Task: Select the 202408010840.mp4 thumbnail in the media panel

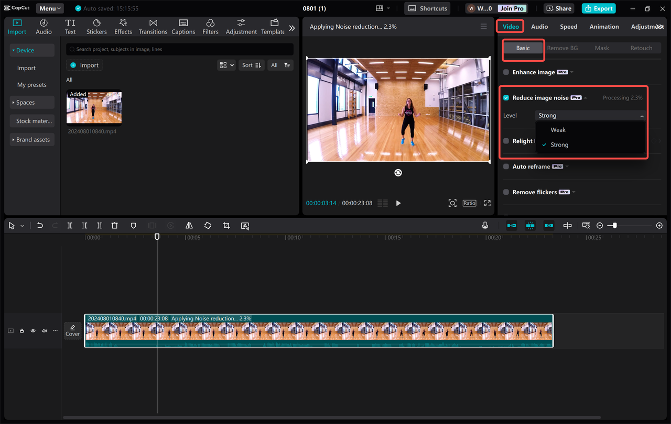Action: point(94,107)
